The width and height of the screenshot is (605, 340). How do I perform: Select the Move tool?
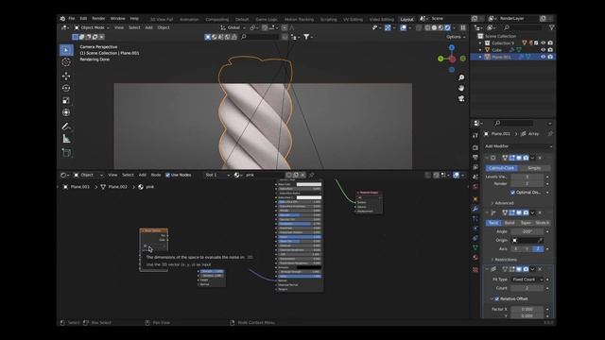coord(66,76)
